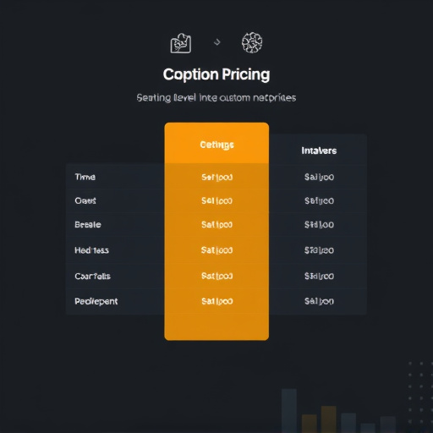Click the Coption Pricing heading

(x=216, y=74)
